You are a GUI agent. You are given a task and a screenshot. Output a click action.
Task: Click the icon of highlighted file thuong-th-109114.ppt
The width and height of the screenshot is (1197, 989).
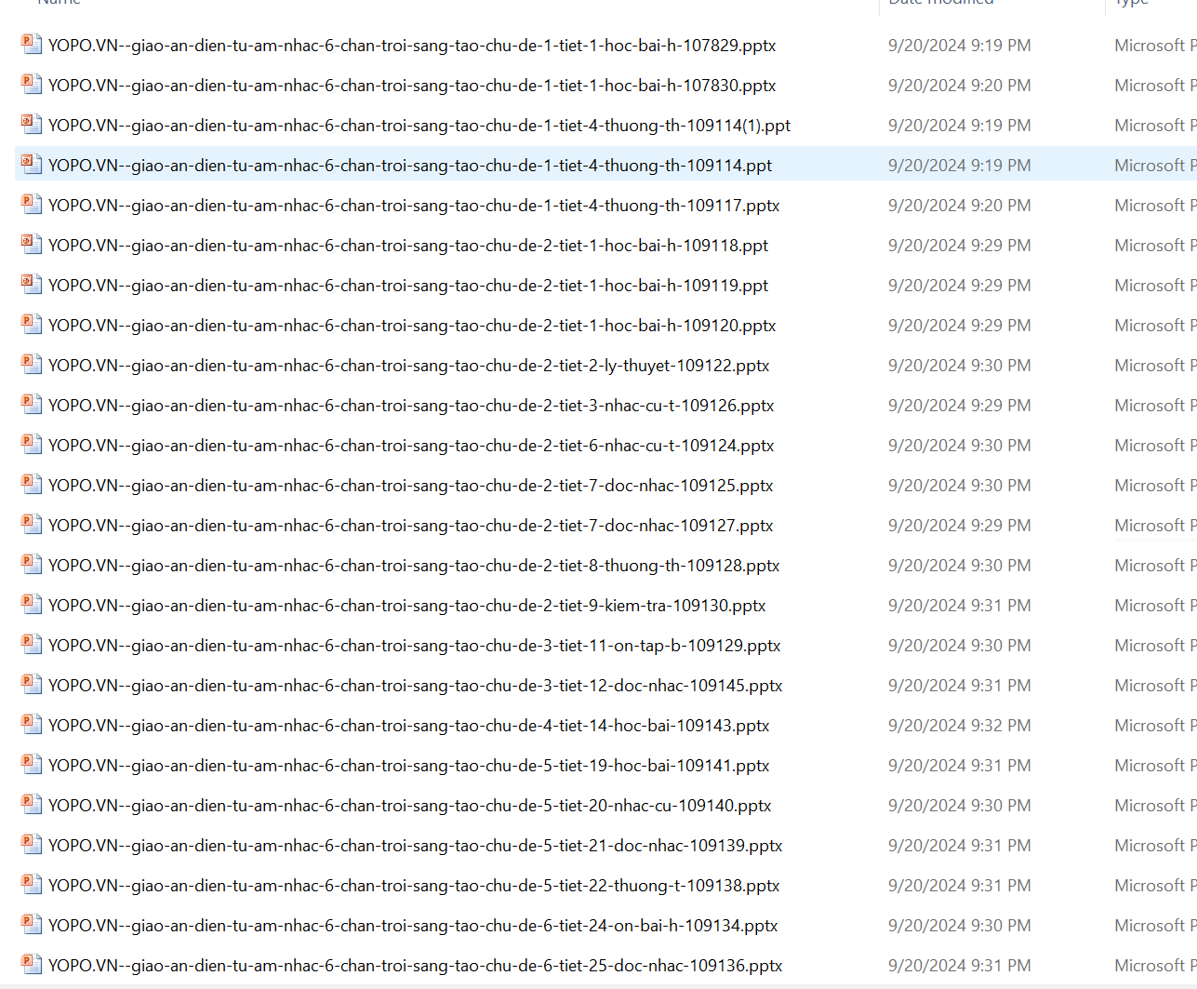pos(32,165)
